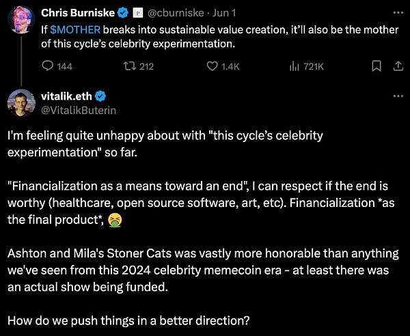Reply to Chris Burniske's tweet
This screenshot has height=336, width=410.
pyautogui.click(x=48, y=66)
